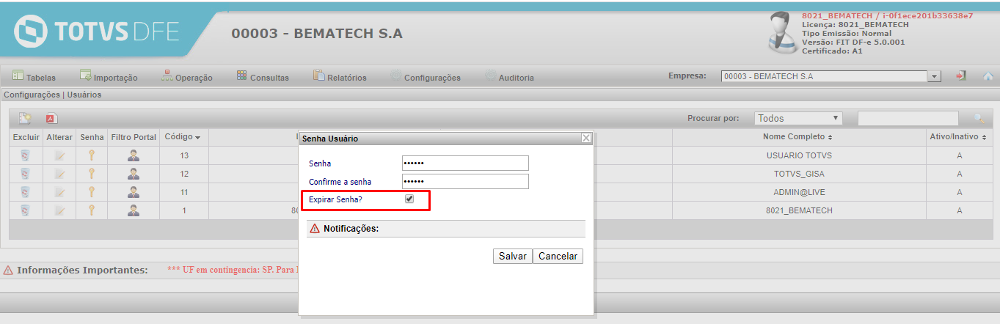This screenshot has width=1000, height=324.
Task: Delete the user with code 1
Action: pyautogui.click(x=25, y=210)
